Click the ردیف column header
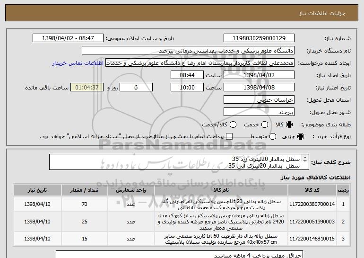The image size is (364, 258). pos(343,190)
